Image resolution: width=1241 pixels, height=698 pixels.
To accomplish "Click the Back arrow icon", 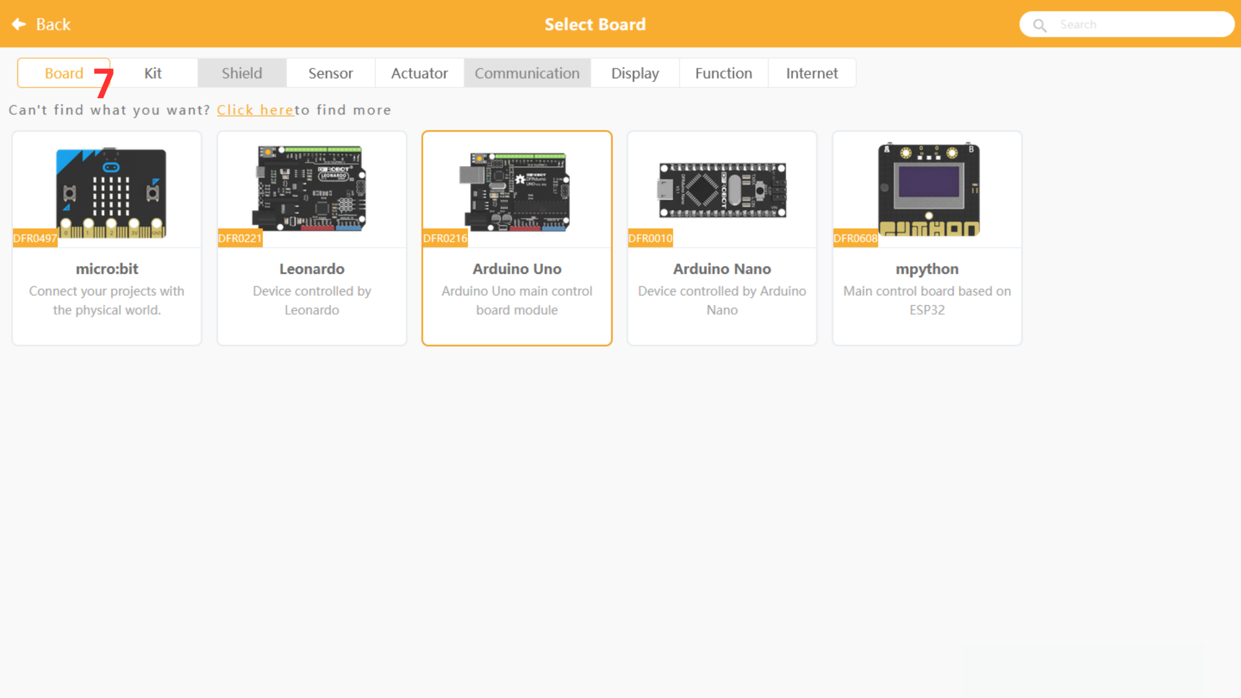I will 19,25.
